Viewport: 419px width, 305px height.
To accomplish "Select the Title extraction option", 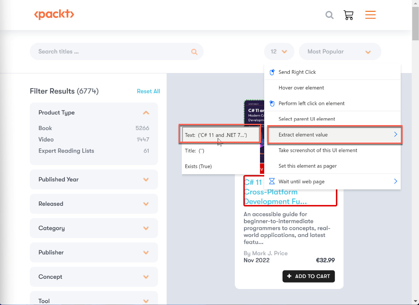I will 221,151.
